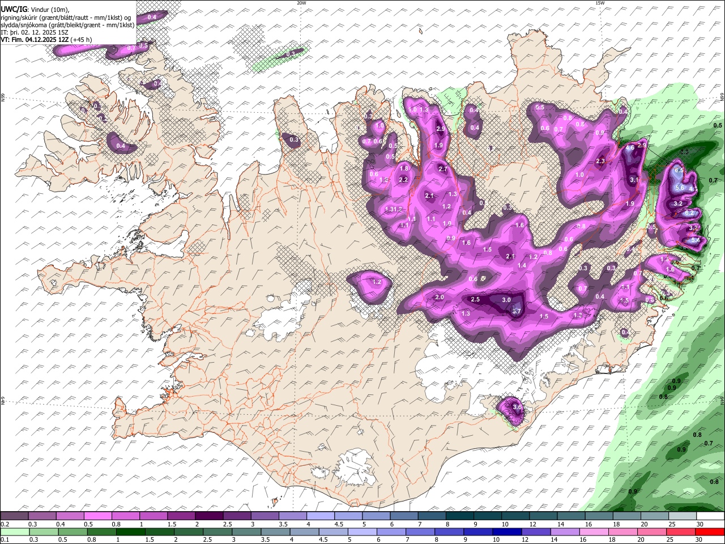This screenshot has height=544, width=725.
Task: Click the 1.4 value in the central highlands
Action: 522,265
